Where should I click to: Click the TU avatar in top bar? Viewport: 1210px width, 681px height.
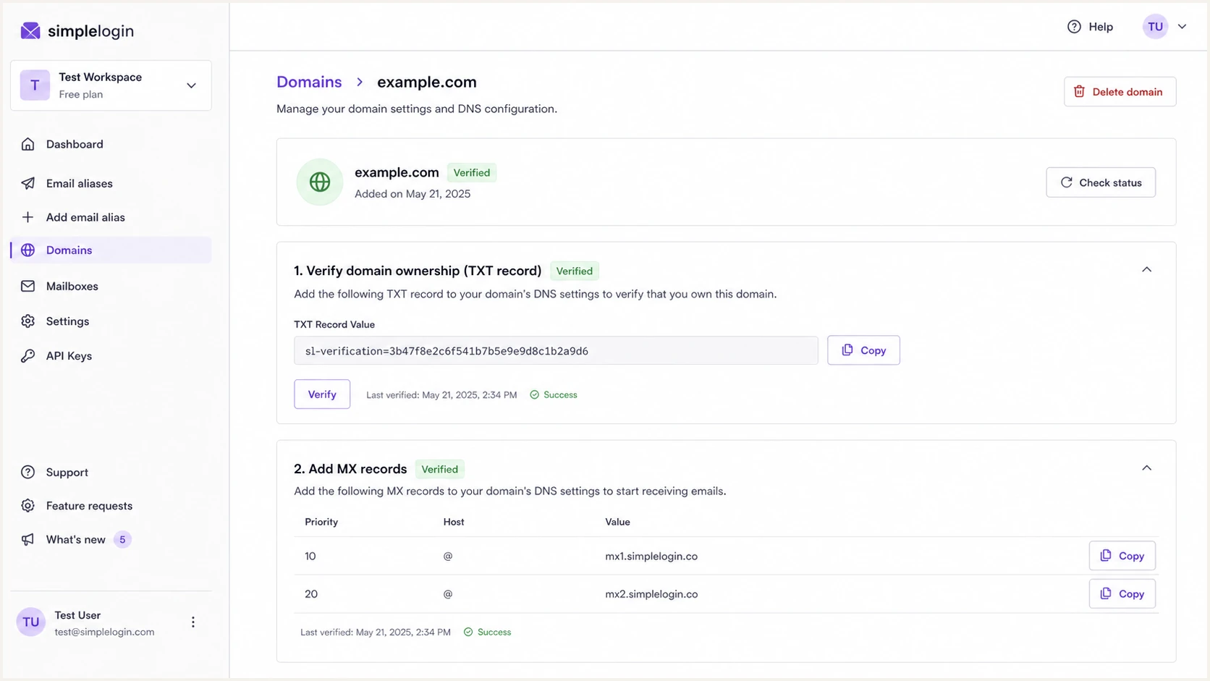(1155, 27)
